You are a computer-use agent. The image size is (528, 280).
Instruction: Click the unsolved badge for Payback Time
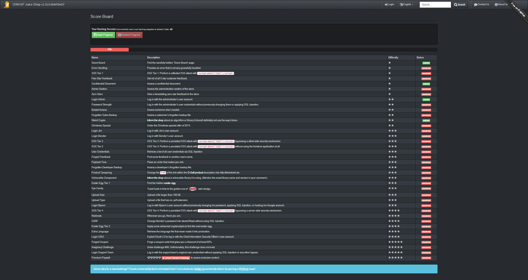click(426, 162)
